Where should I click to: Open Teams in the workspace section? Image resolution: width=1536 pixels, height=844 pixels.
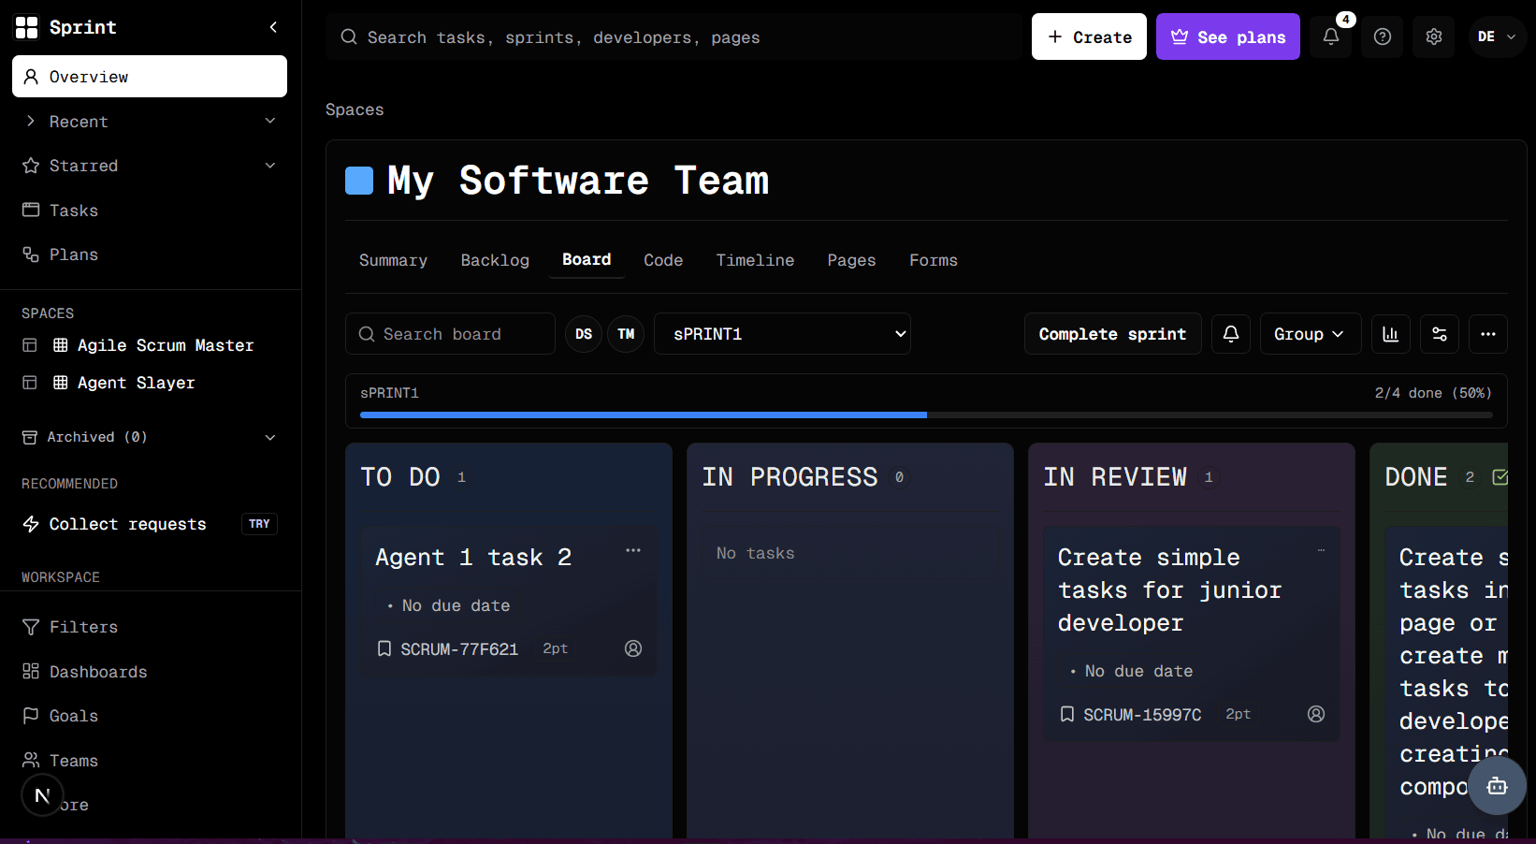point(150,761)
